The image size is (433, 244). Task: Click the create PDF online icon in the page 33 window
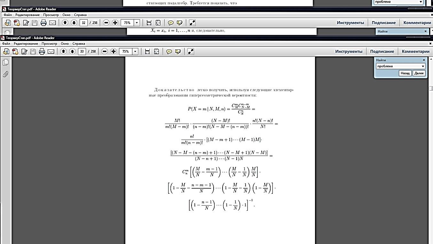[6, 51]
